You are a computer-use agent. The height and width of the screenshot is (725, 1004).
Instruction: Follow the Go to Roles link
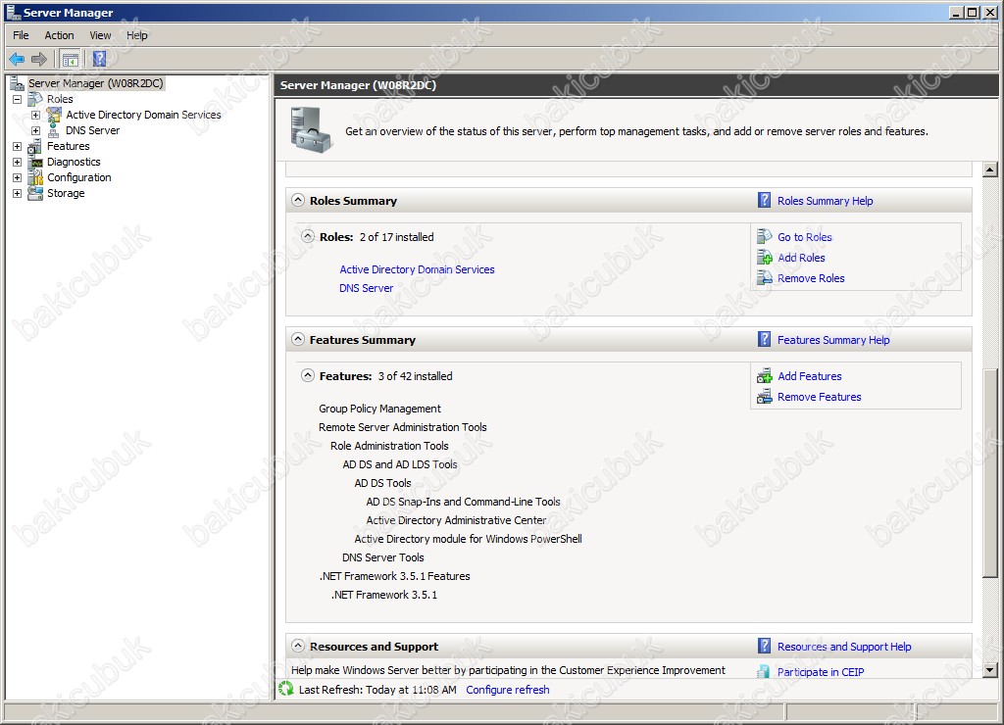(x=804, y=237)
